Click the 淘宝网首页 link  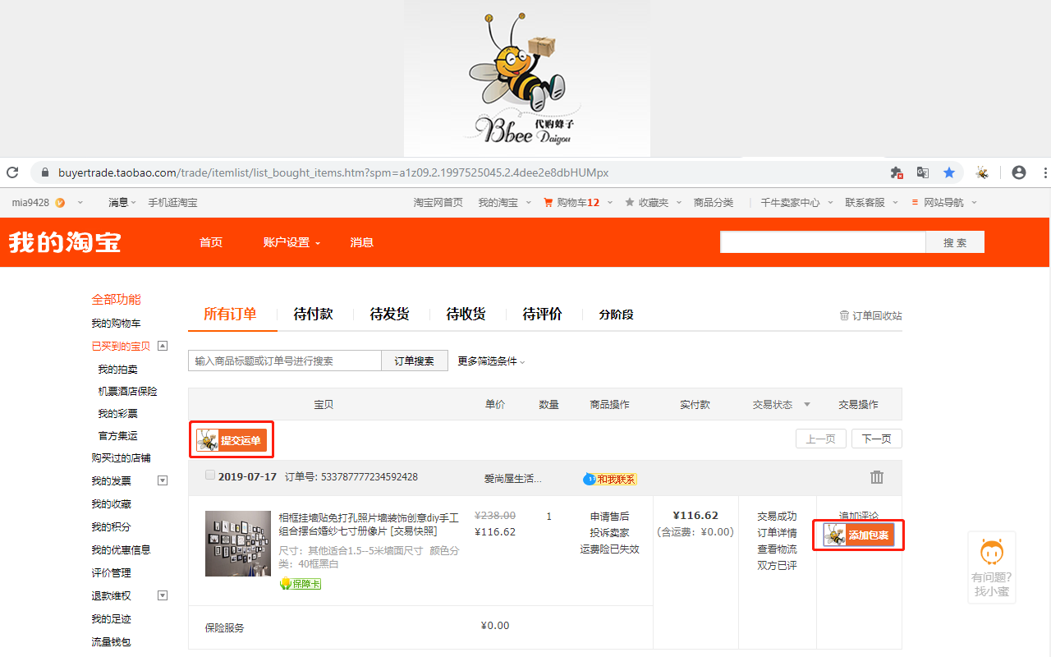tap(438, 202)
